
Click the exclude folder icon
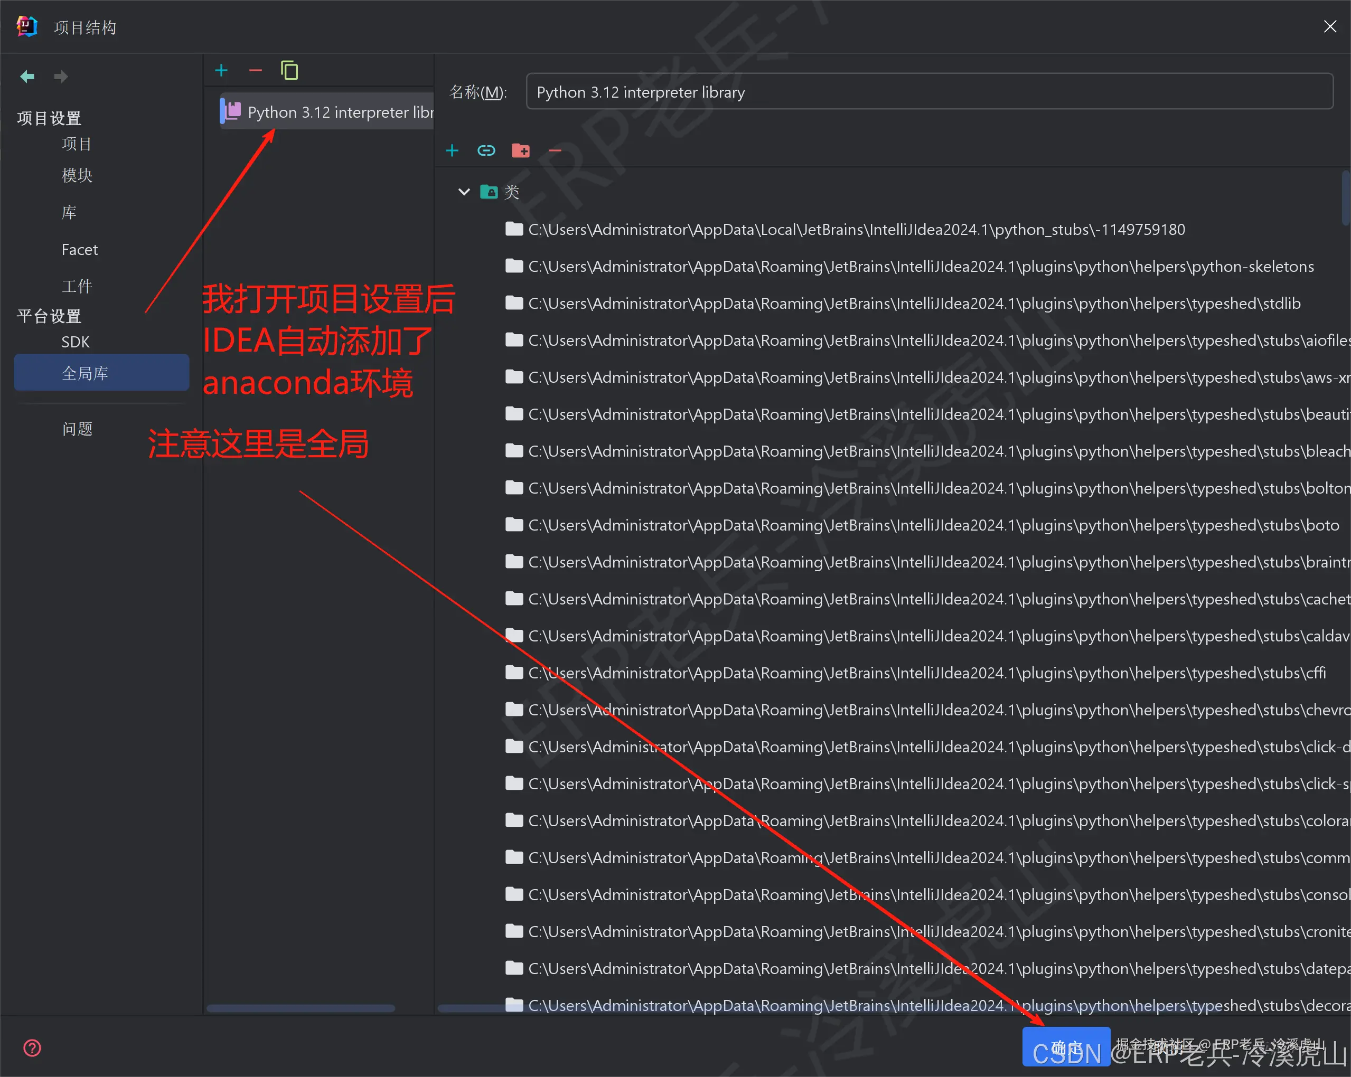(x=521, y=150)
